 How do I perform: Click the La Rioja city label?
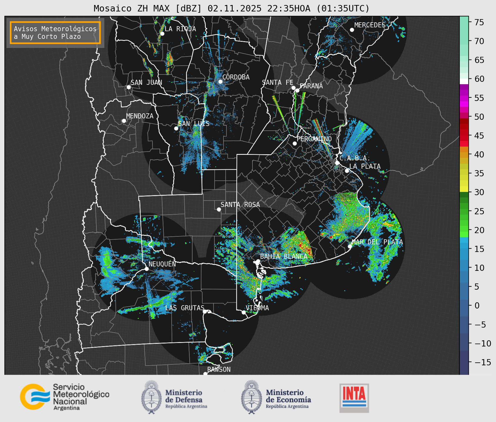point(180,29)
